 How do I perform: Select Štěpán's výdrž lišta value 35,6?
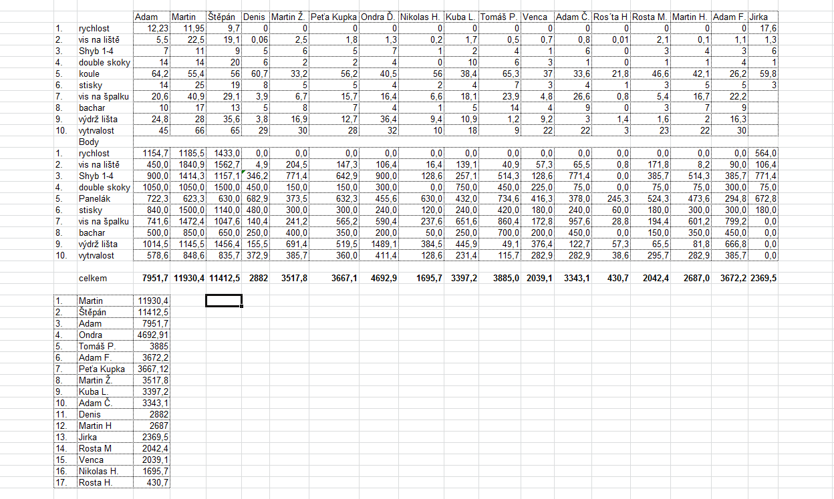(224, 119)
